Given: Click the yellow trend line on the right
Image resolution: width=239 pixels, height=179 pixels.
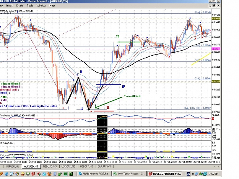Looking at the screenshot, I should coord(201,59).
